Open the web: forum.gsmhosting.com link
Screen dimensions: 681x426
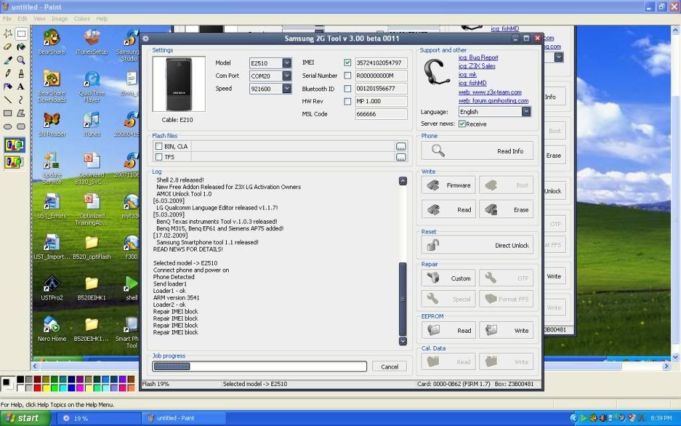(x=493, y=101)
